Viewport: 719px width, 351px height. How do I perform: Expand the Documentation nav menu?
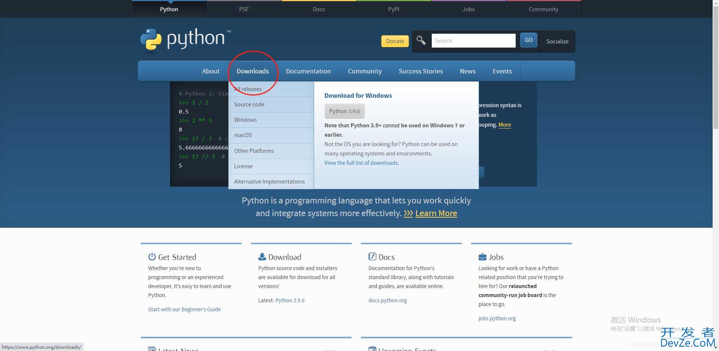pos(308,71)
